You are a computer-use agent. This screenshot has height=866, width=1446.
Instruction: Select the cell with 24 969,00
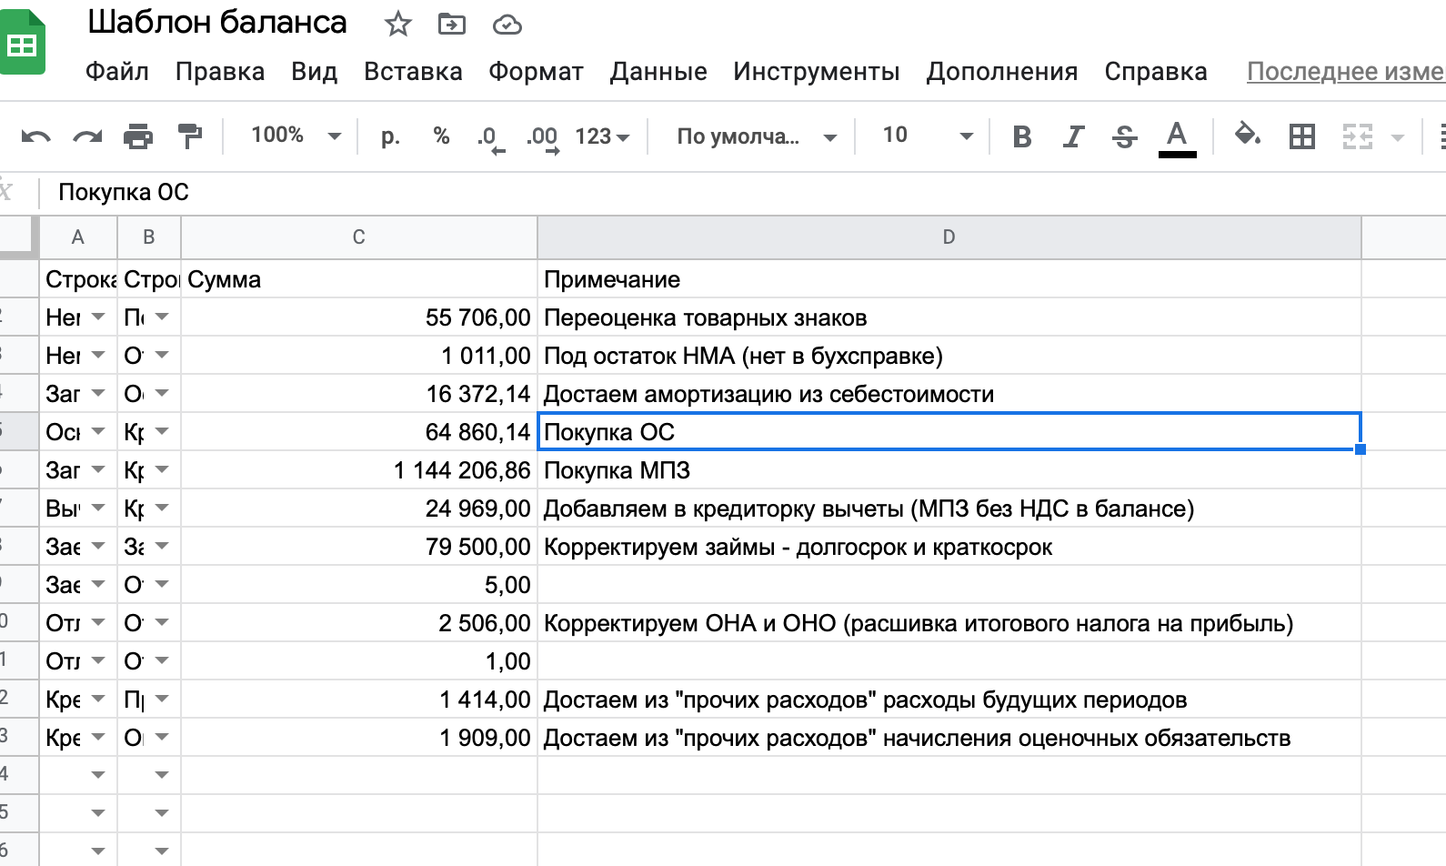click(359, 509)
